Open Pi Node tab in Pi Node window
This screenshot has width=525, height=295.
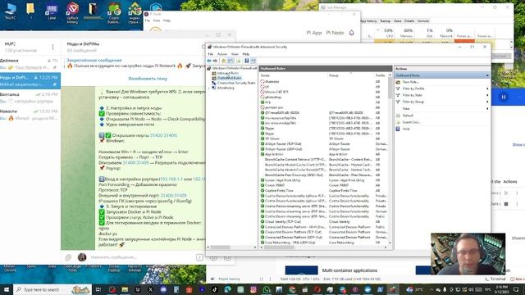point(335,33)
